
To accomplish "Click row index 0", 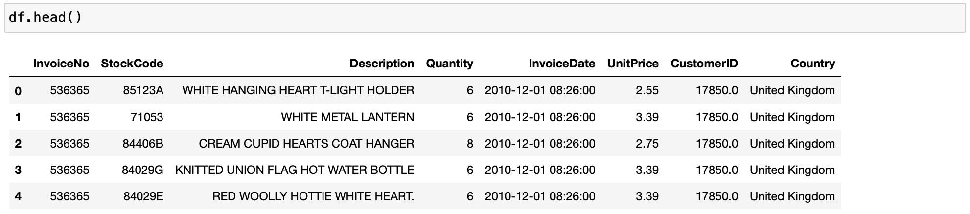I will [18, 91].
